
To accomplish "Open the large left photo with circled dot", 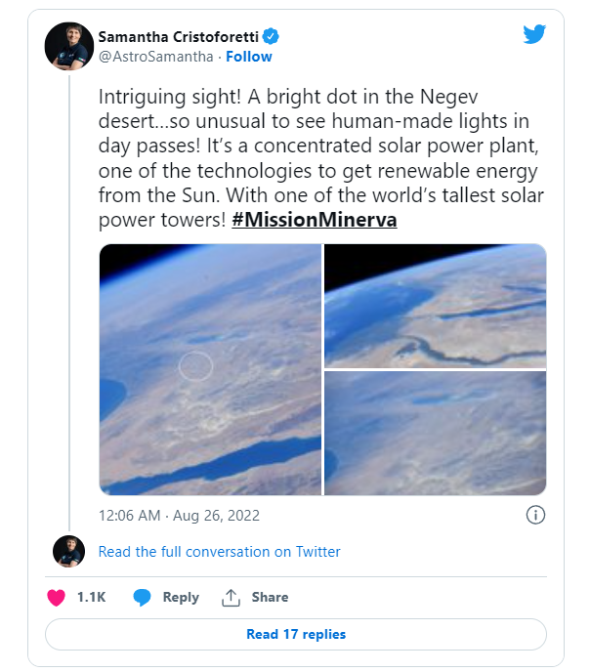I will click(x=210, y=369).
